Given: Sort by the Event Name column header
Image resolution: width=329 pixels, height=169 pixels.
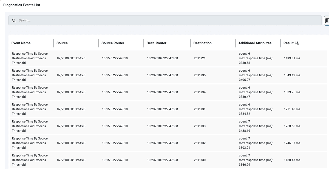Looking at the screenshot, I should [x=21, y=43].
